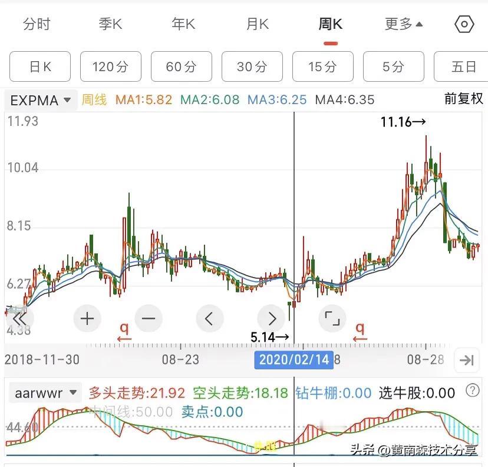Image resolution: width=488 pixels, height=467 pixels.
Task: Click the 2018-11-30 start date label
Action: [42, 360]
